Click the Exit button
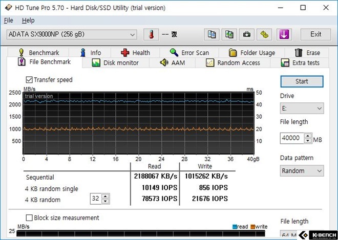 click(315, 34)
